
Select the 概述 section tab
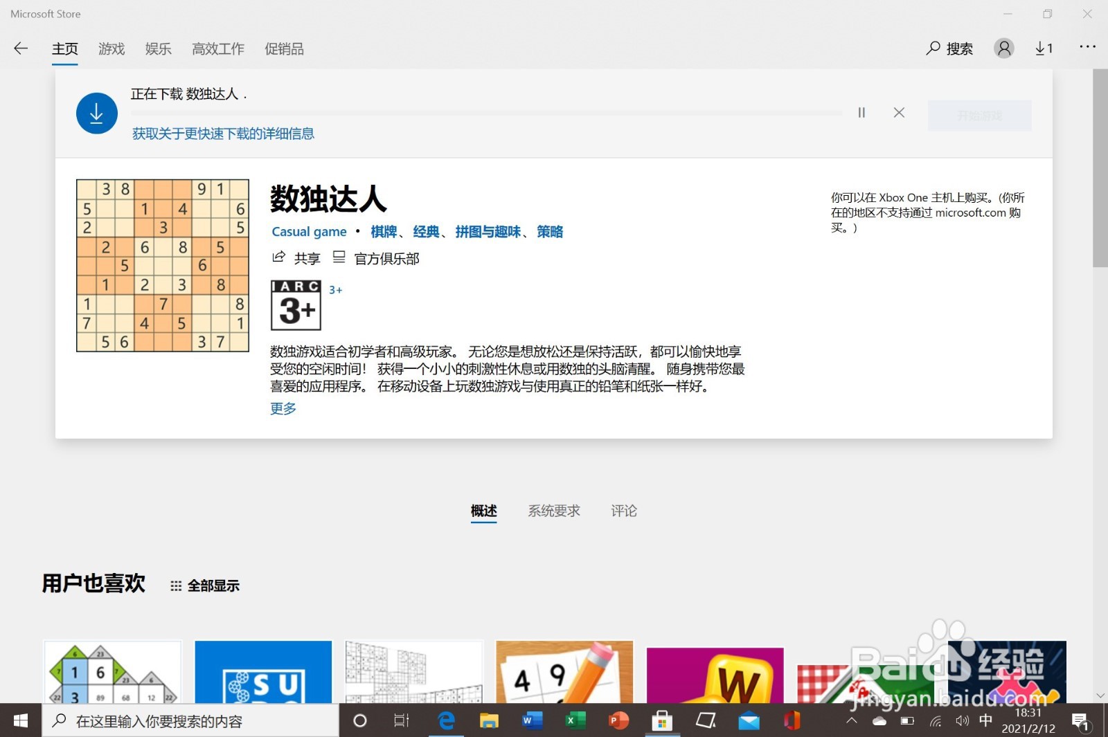point(483,511)
